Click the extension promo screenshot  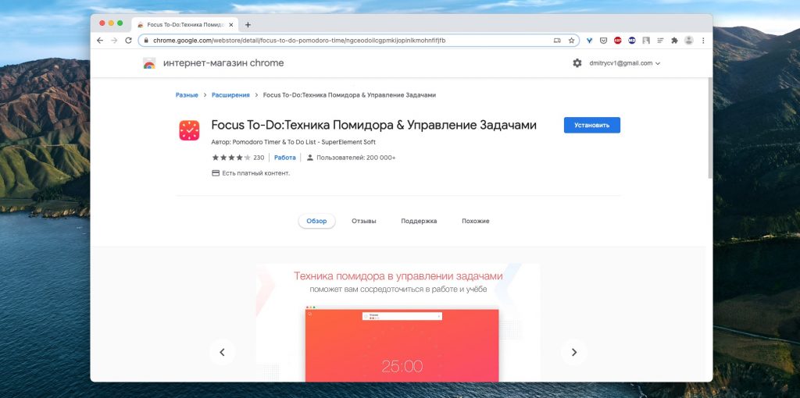pos(398,322)
